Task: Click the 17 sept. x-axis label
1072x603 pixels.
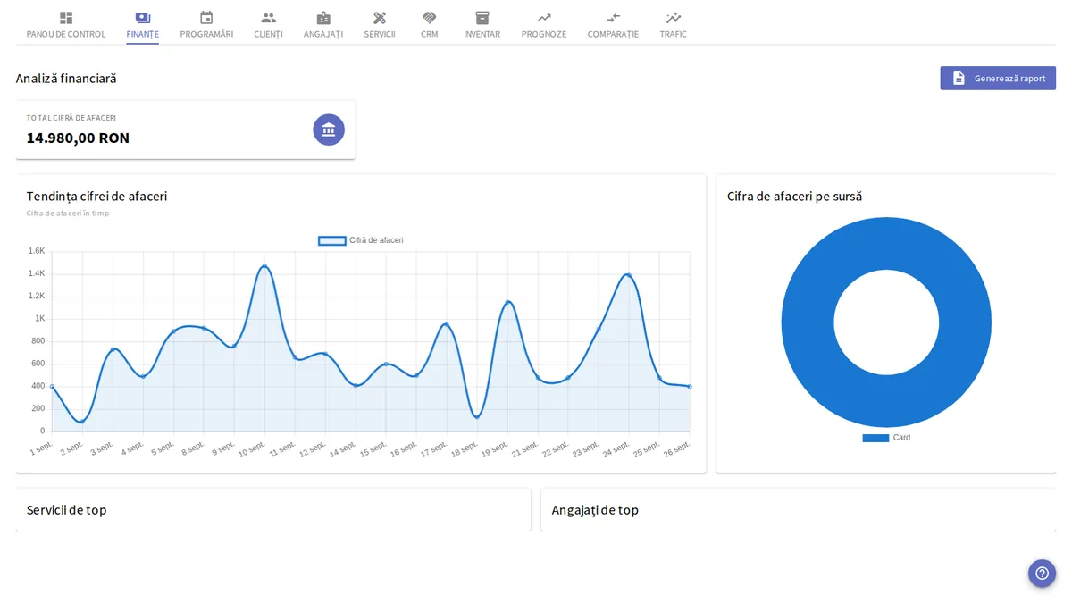Action: (433, 448)
